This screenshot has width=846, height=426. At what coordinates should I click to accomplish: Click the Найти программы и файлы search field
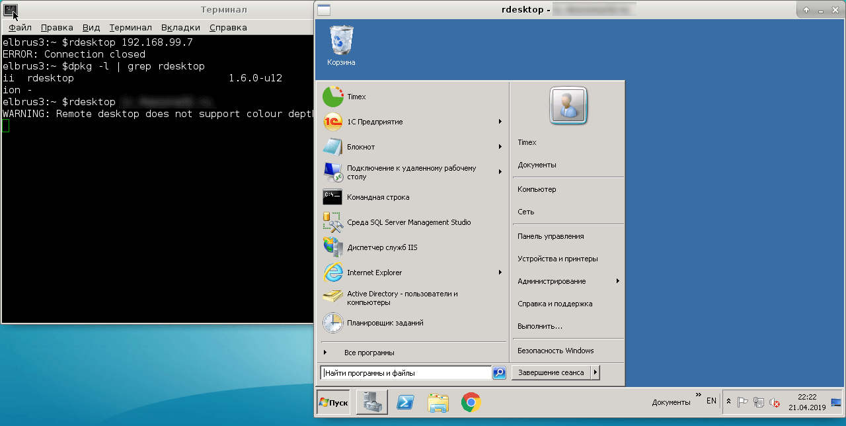pos(406,373)
